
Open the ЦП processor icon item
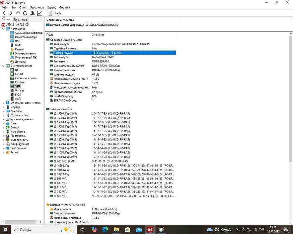point(12,70)
